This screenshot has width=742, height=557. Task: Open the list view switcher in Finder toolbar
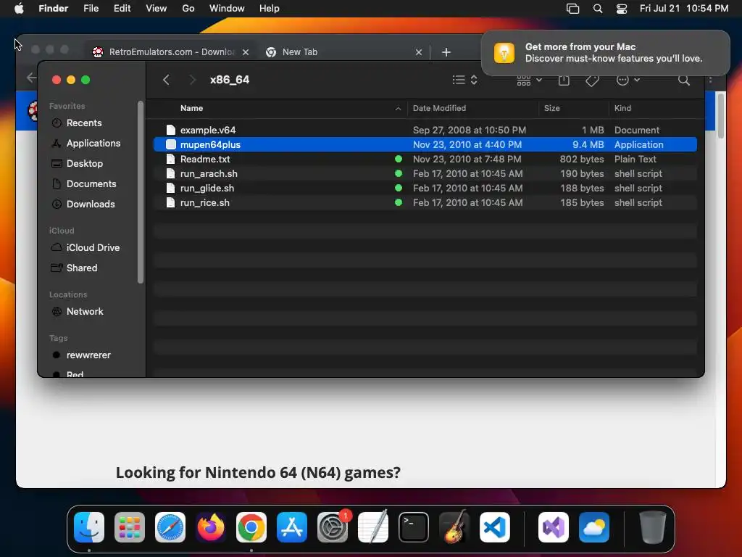pos(464,80)
